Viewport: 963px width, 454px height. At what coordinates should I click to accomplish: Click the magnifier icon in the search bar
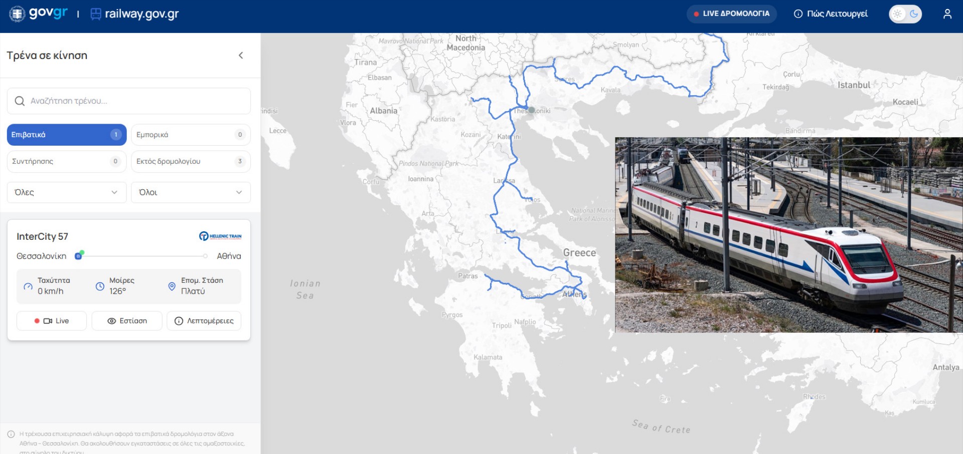pos(20,101)
